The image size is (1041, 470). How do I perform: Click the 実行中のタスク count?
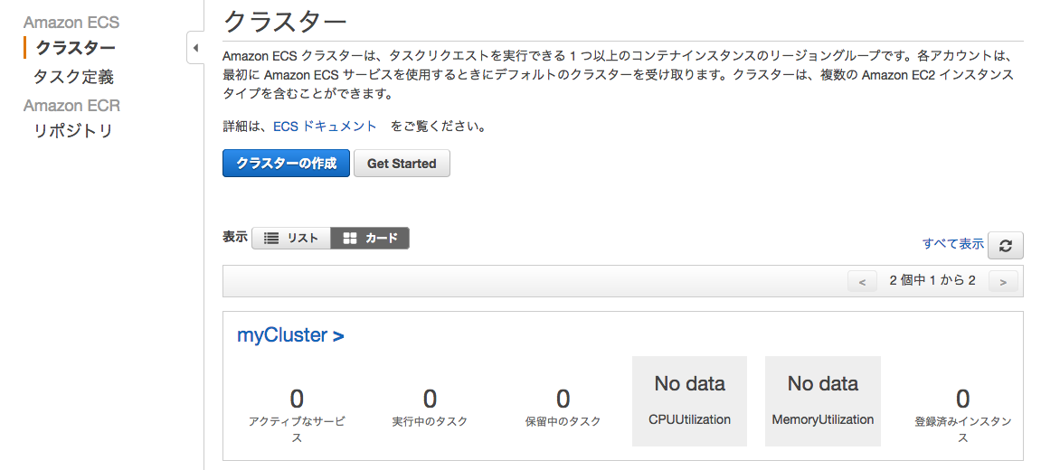431,399
